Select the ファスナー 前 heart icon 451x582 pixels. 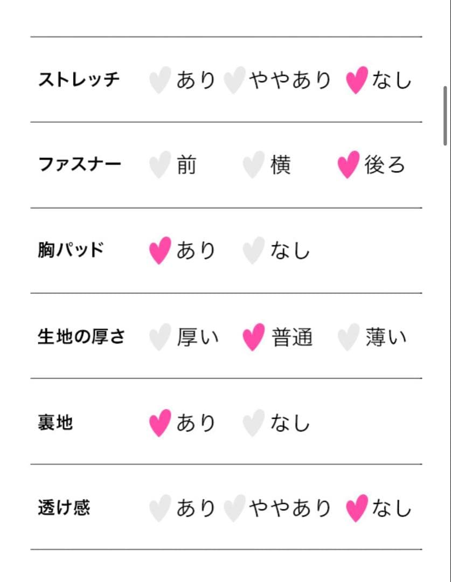(x=159, y=165)
